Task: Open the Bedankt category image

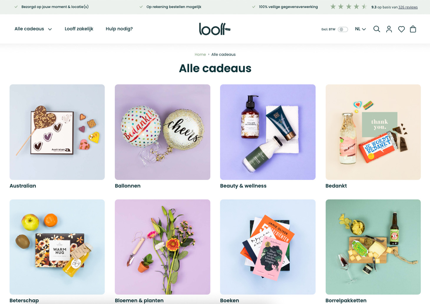Action: [373, 132]
